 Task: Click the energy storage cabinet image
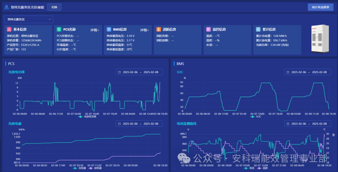tap(320, 39)
